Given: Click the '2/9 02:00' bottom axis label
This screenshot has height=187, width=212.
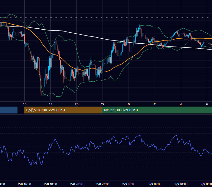Looking at the screenshot, I should pos(155,184).
